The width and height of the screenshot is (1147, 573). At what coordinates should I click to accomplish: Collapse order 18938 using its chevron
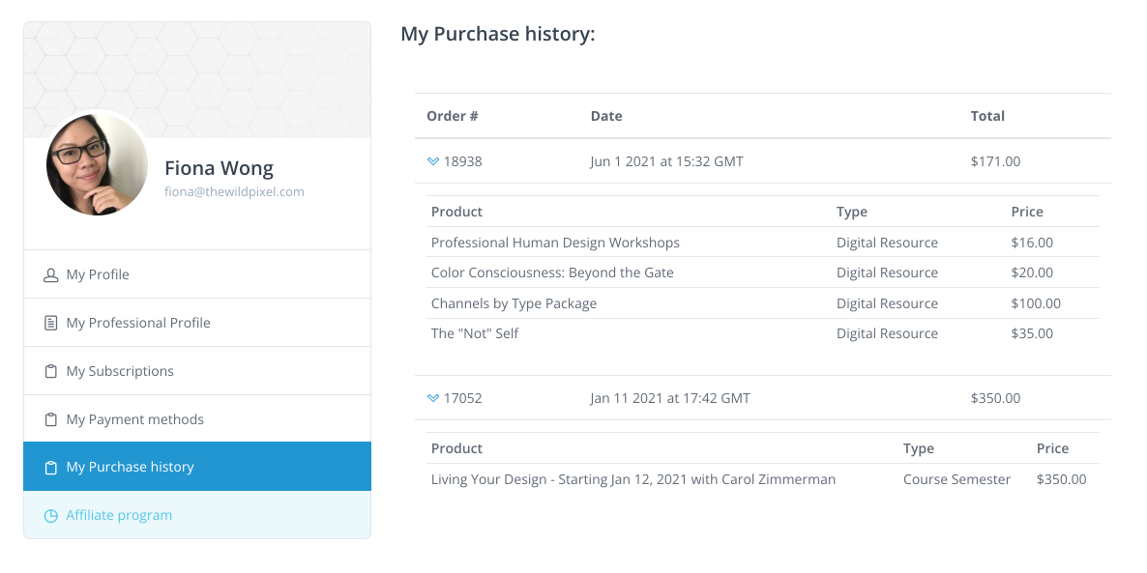433,161
